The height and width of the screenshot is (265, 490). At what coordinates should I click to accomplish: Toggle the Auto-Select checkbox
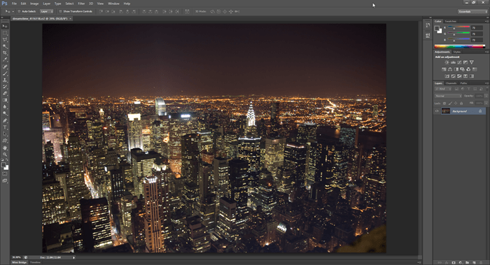point(19,11)
